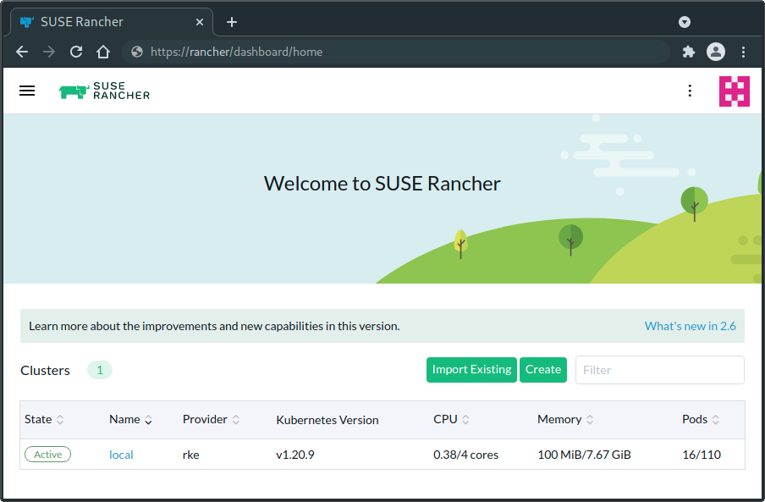This screenshot has height=502, width=765.
Task: Open the browser home page
Action: click(103, 52)
